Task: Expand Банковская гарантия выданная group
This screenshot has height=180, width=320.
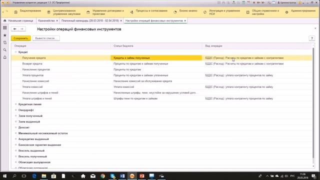Action: (x=15, y=144)
